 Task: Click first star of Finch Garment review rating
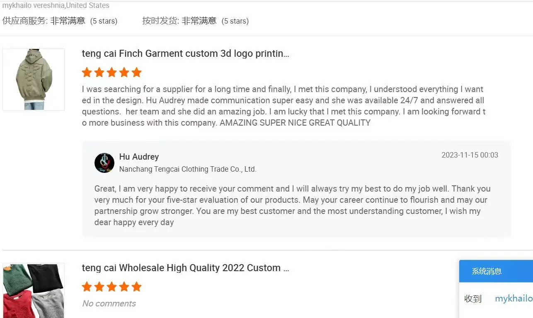click(87, 73)
